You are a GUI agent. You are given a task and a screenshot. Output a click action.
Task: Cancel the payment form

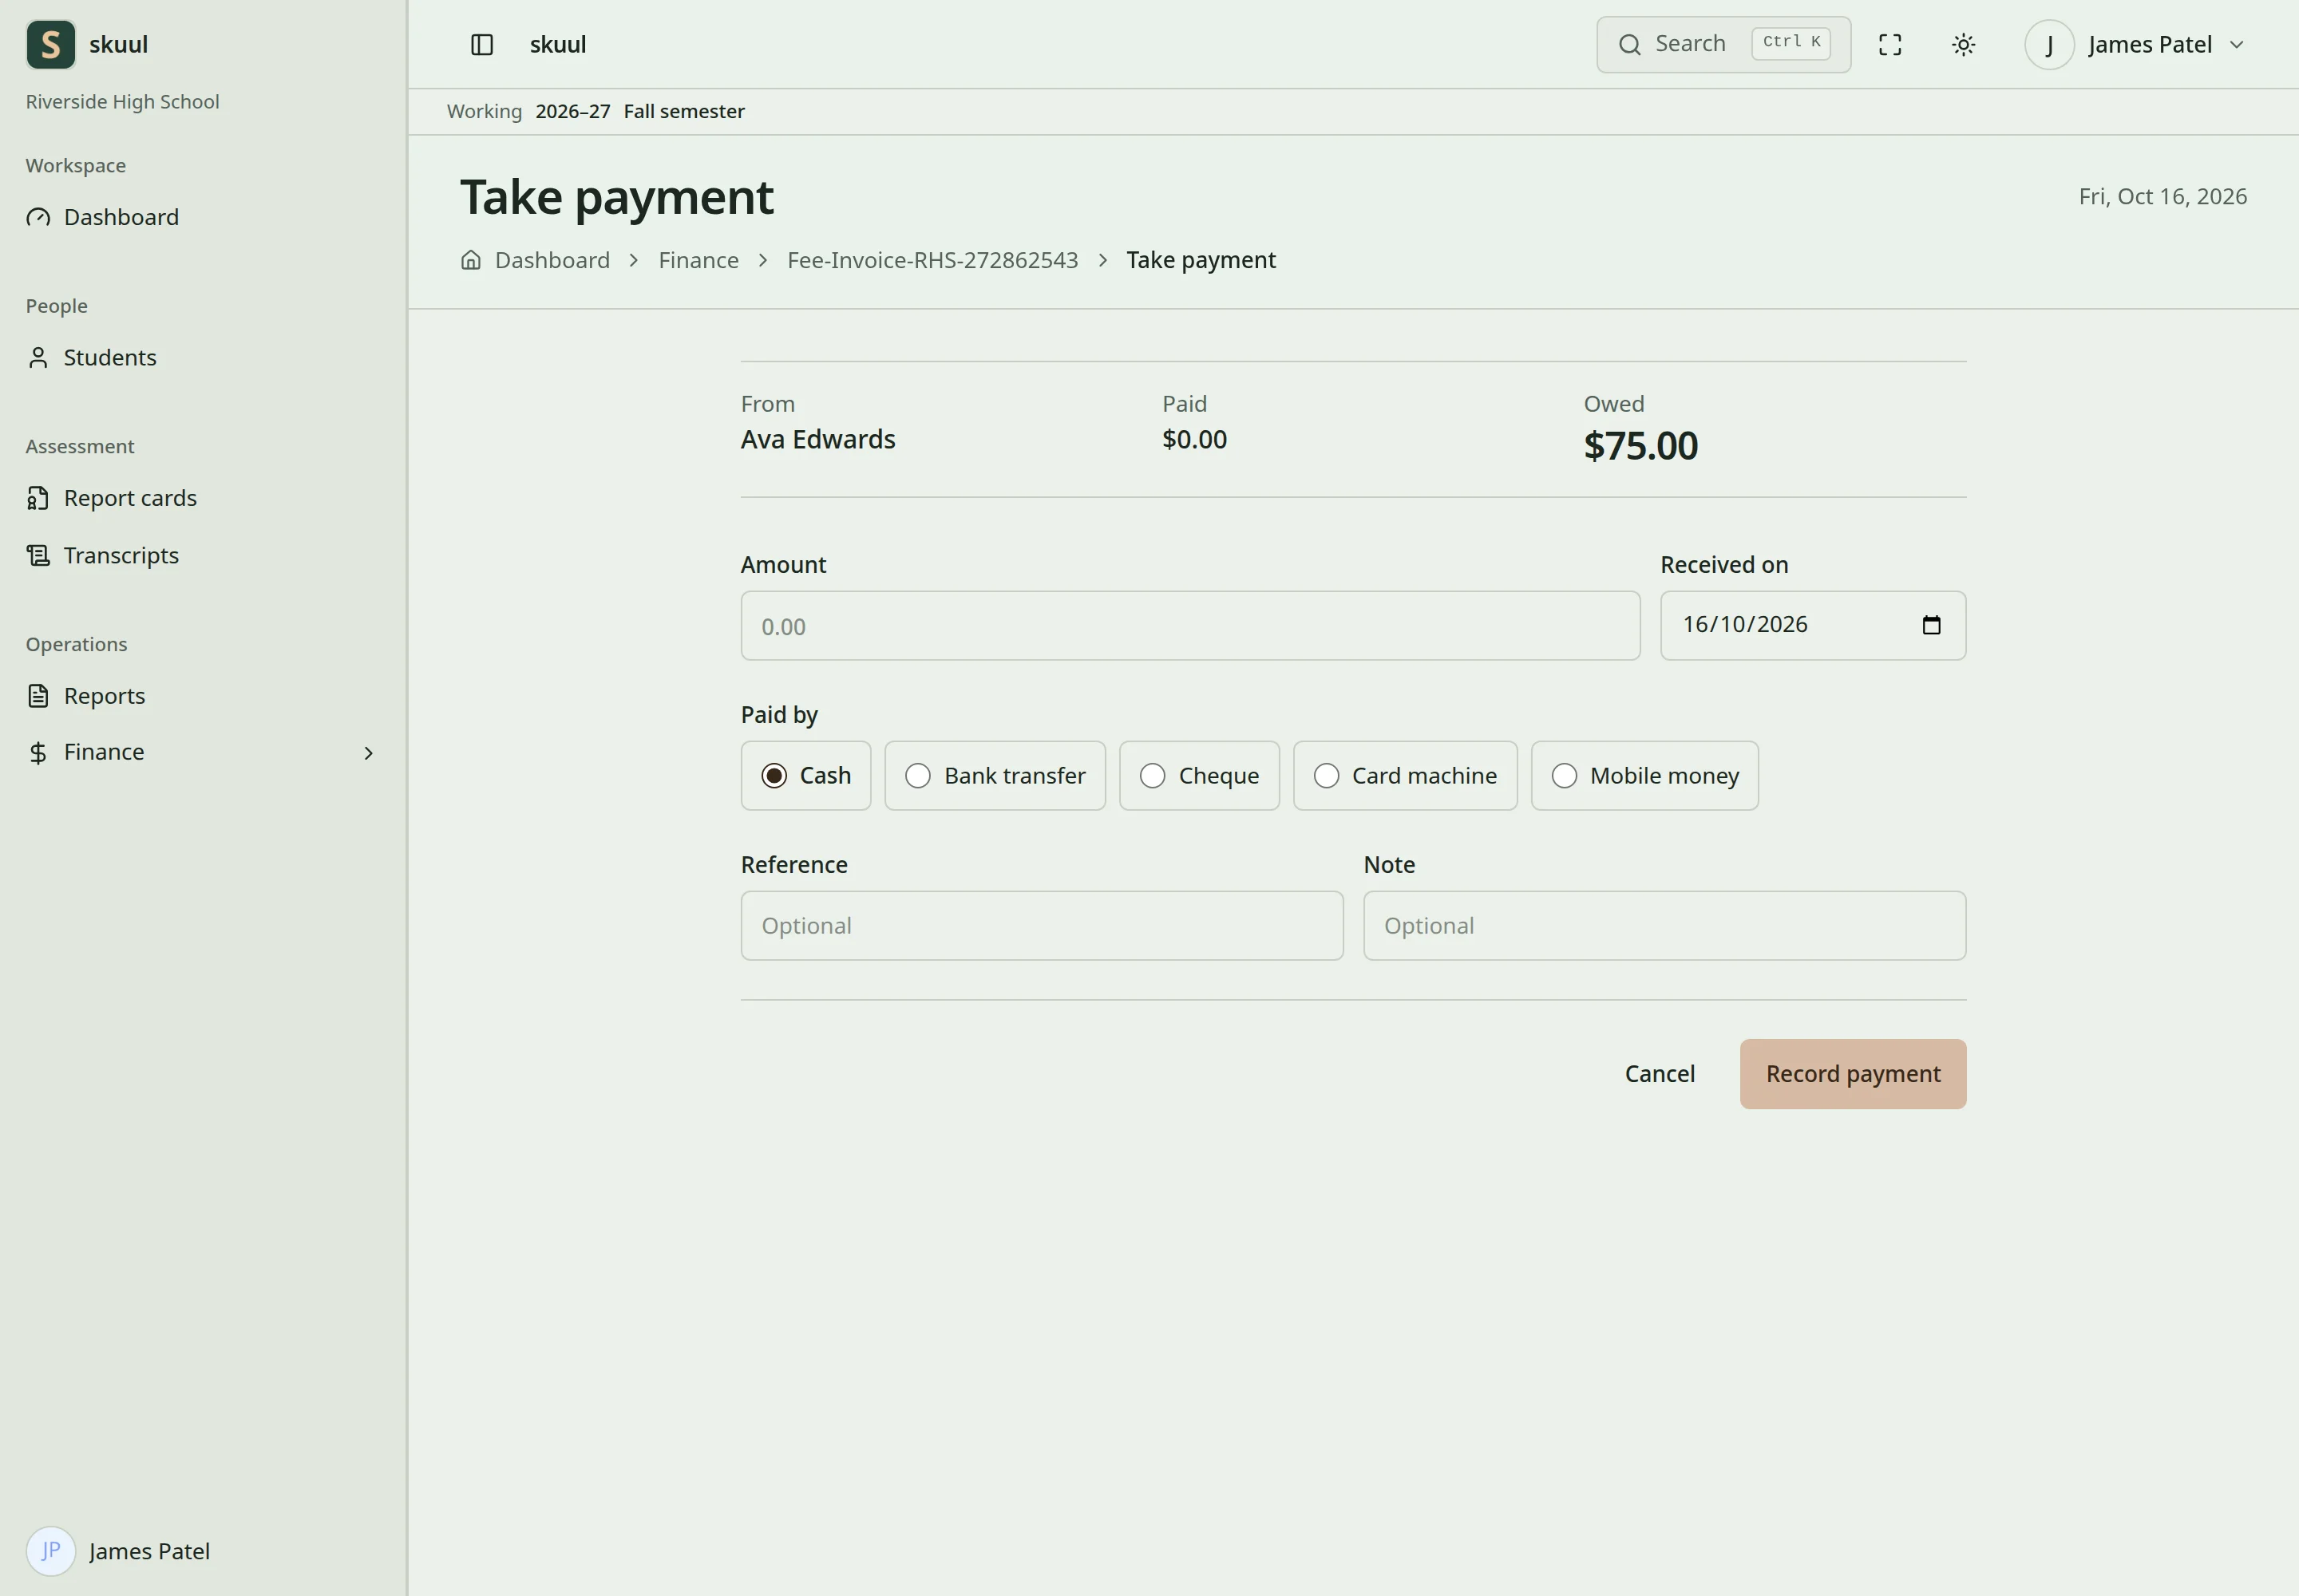1659,1073
